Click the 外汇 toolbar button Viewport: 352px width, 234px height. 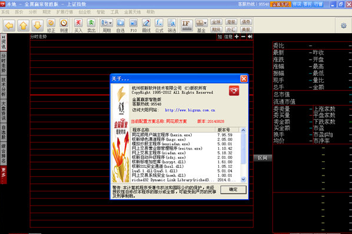click(x=231, y=30)
